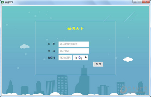Viewport: 151px width, 97px height.
Task: Click the 登录 login button
Action: 98,64
